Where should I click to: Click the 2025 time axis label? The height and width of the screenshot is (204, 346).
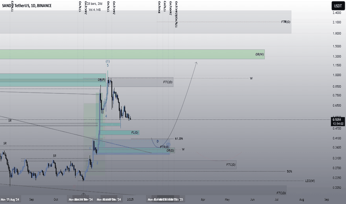point(130,200)
